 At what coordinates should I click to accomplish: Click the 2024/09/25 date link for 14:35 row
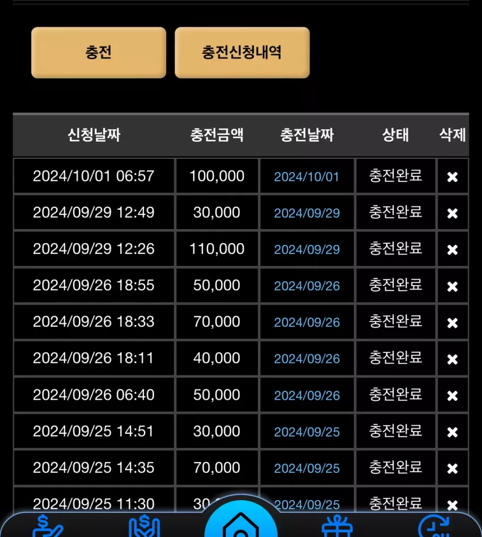pyautogui.click(x=307, y=468)
